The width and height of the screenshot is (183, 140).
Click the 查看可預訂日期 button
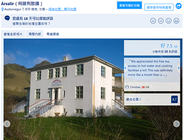(x=129, y=5)
